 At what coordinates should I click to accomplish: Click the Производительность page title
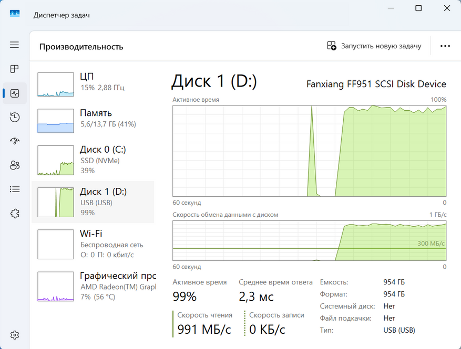coord(81,47)
